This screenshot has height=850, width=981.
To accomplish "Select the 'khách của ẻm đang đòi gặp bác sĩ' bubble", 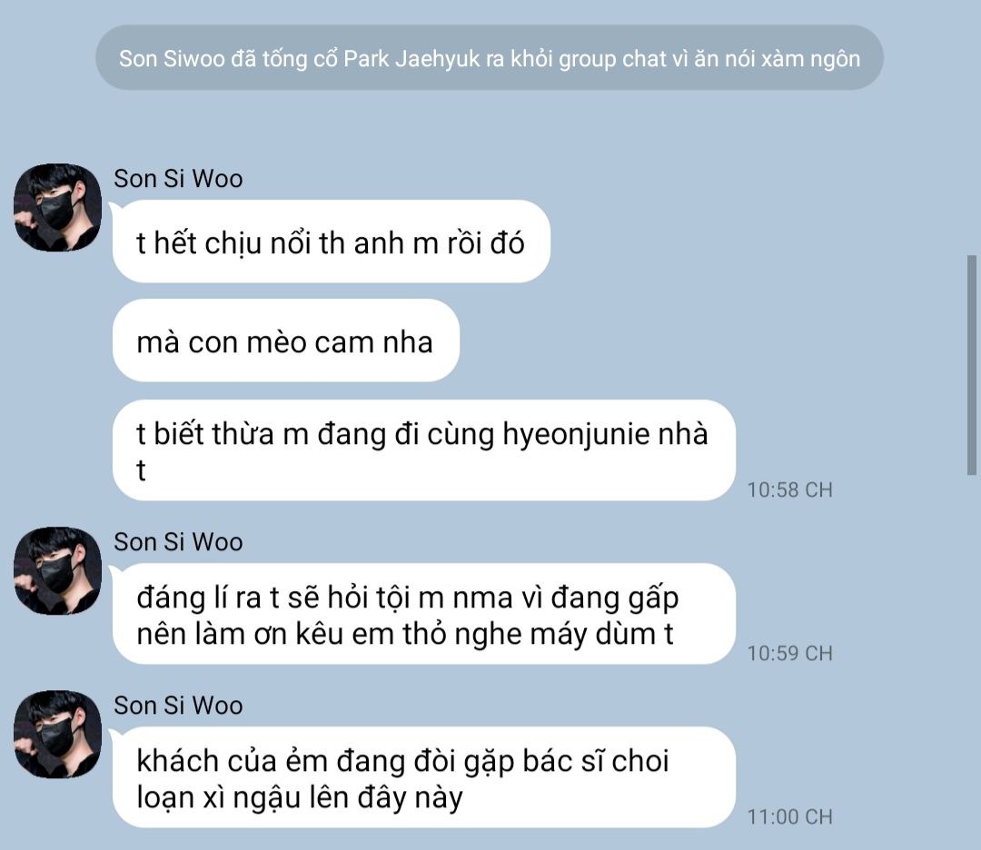I will tap(423, 777).
